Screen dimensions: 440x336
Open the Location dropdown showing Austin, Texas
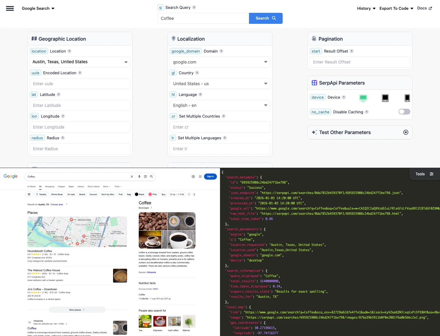click(80, 62)
